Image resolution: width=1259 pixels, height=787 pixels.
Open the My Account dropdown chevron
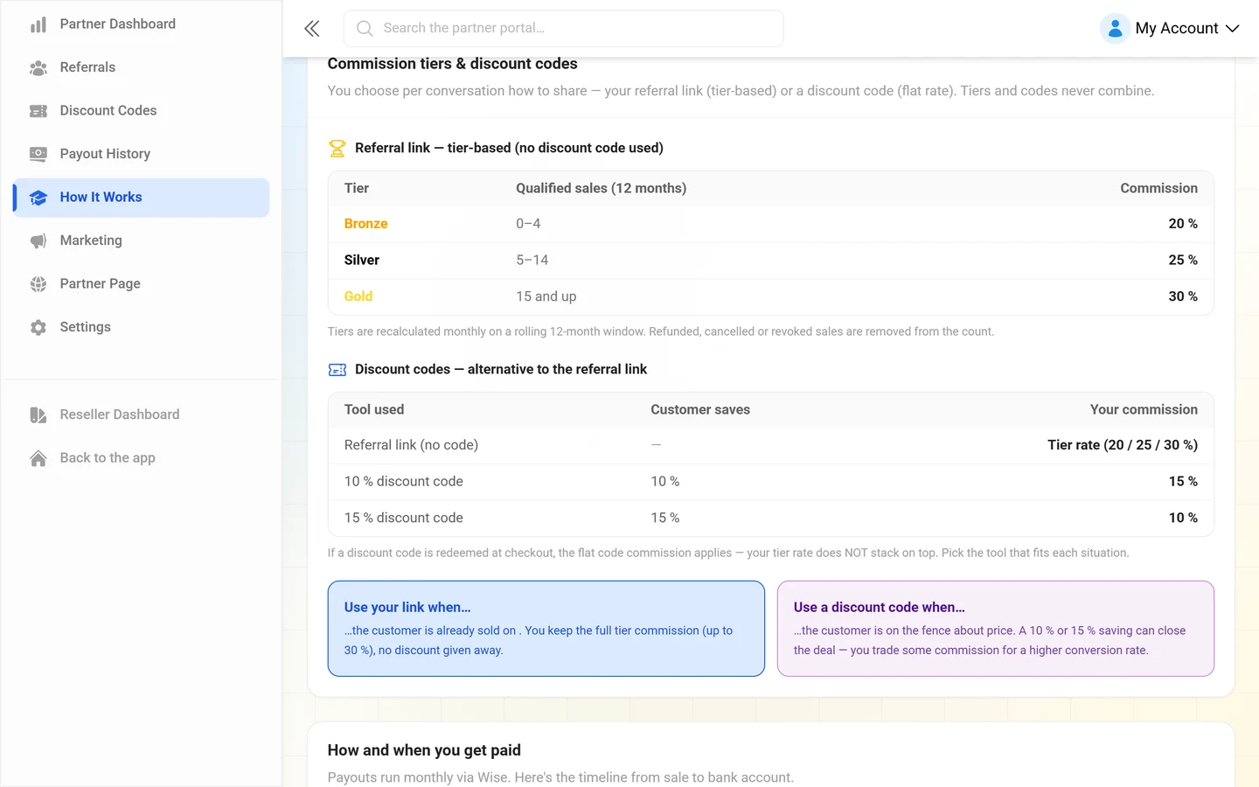[x=1233, y=29]
